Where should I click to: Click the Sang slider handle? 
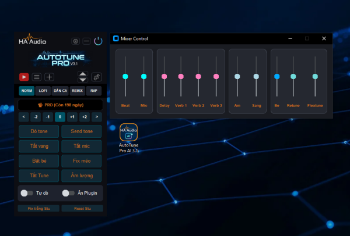pos(256,77)
